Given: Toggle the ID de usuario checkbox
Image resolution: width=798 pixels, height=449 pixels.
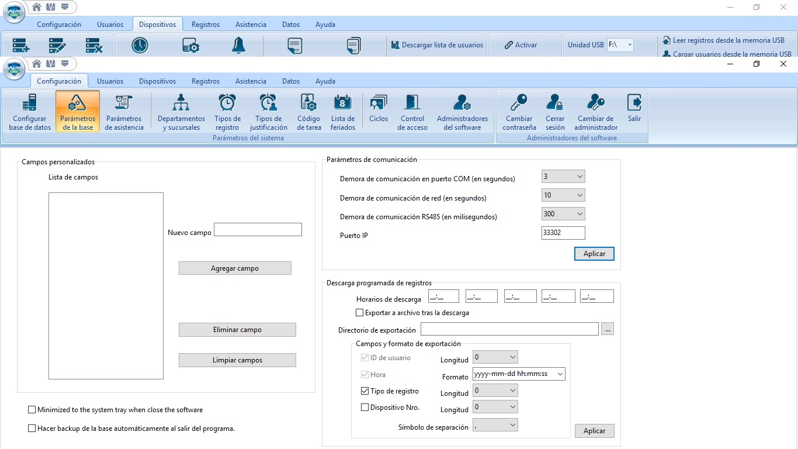Looking at the screenshot, I should pos(365,358).
